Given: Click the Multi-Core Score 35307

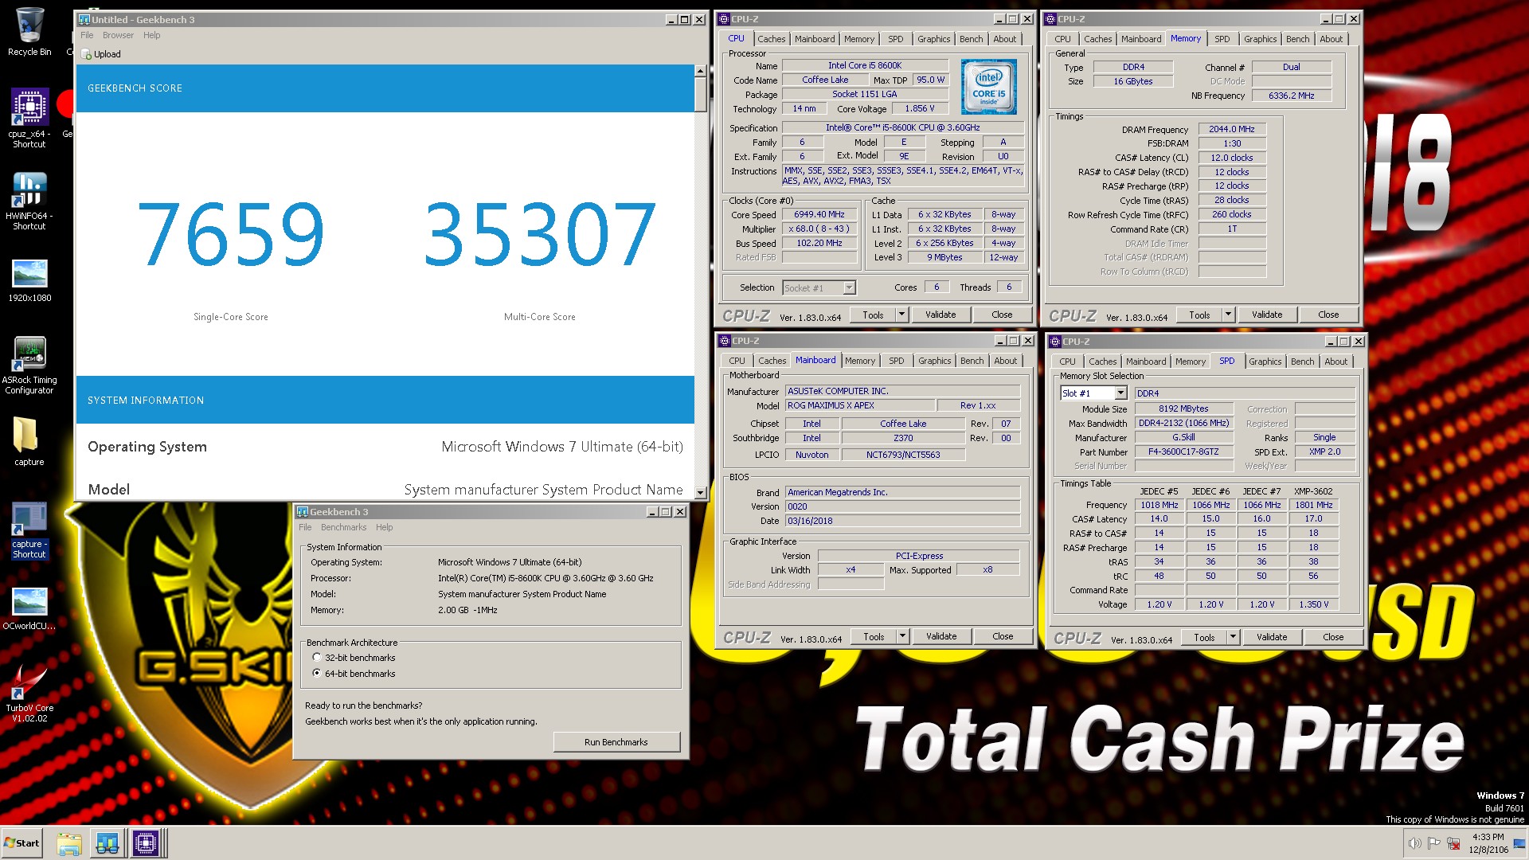Looking at the screenshot, I should 540,233.
